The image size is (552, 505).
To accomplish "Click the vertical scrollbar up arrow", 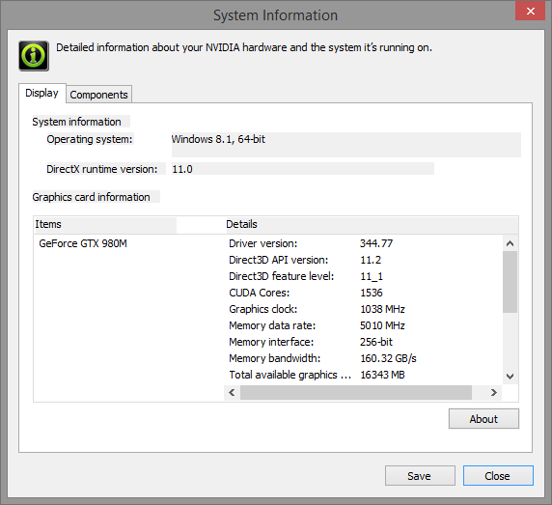I will coord(510,243).
